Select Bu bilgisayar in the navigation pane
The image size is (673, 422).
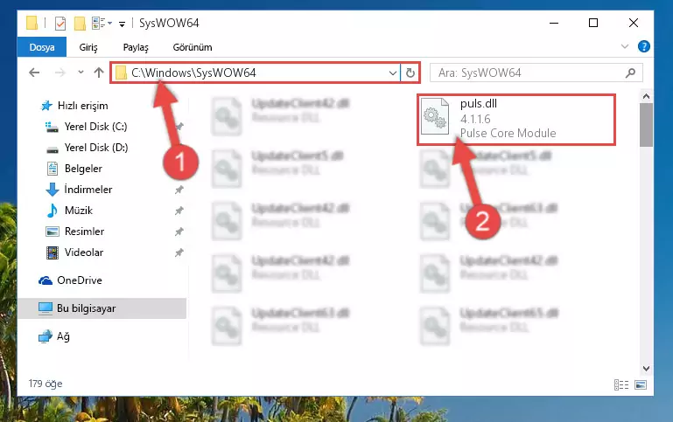87,308
